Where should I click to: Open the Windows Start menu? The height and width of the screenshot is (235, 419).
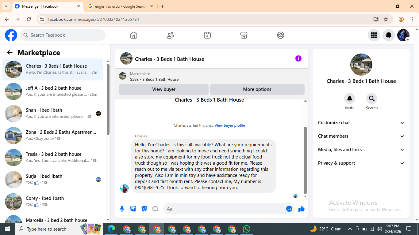point(7,229)
